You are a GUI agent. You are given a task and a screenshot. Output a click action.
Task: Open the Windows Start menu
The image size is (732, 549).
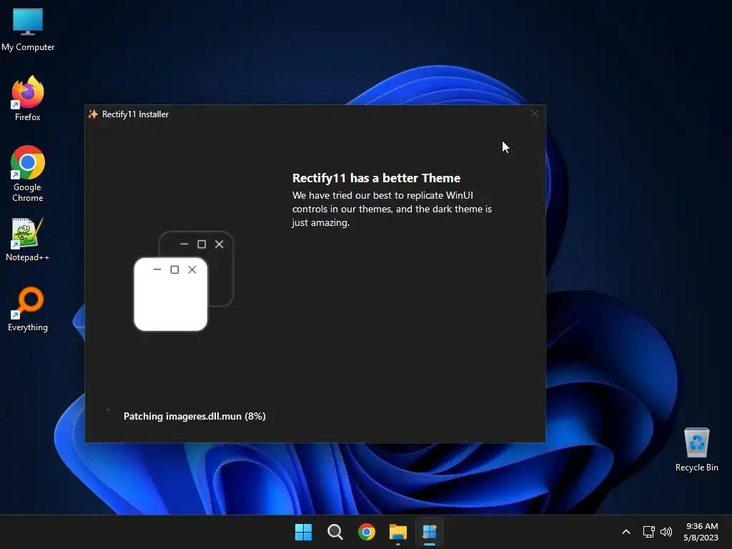click(x=303, y=532)
